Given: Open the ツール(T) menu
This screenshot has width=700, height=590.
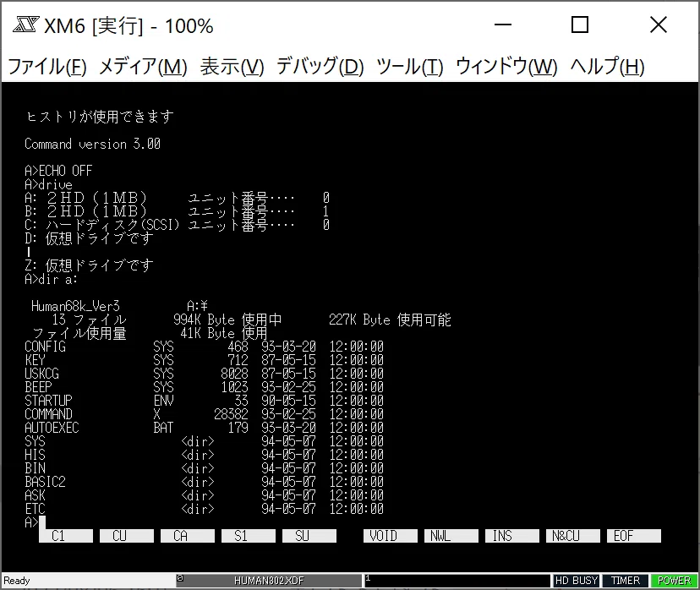Looking at the screenshot, I should click(x=410, y=67).
